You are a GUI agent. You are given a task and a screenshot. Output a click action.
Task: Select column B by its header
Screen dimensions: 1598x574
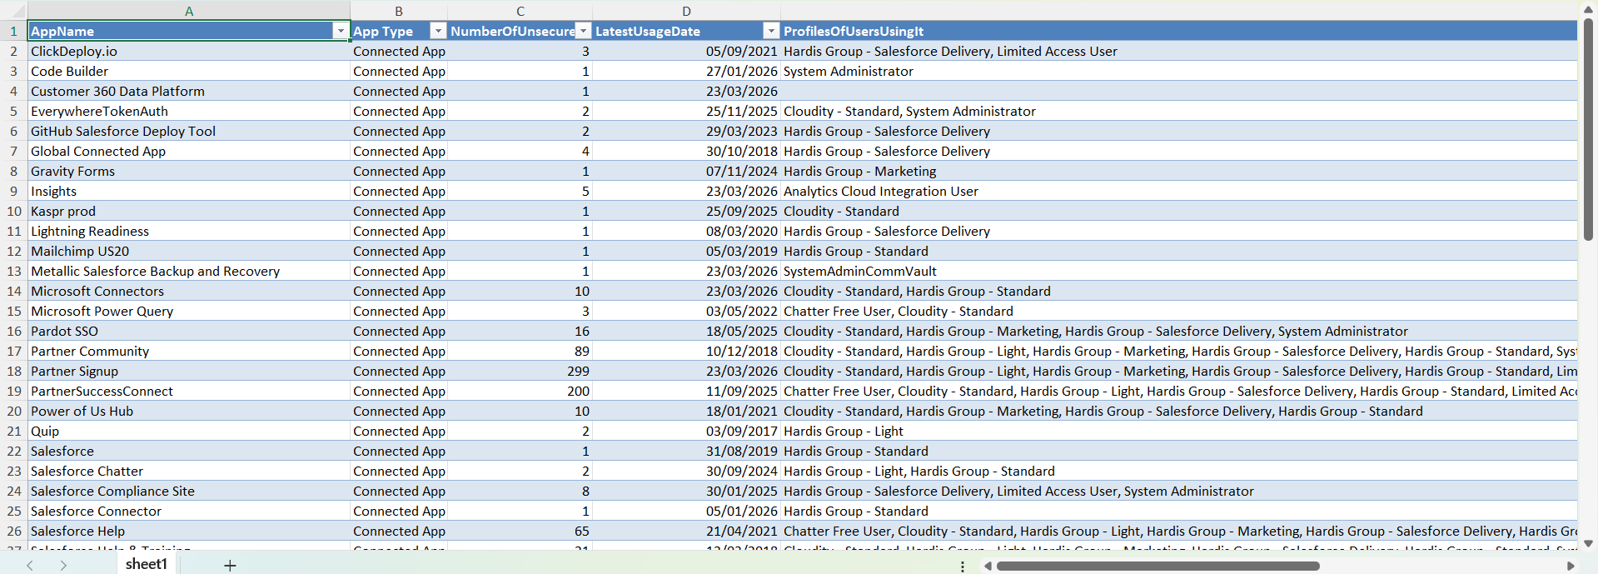[399, 11]
